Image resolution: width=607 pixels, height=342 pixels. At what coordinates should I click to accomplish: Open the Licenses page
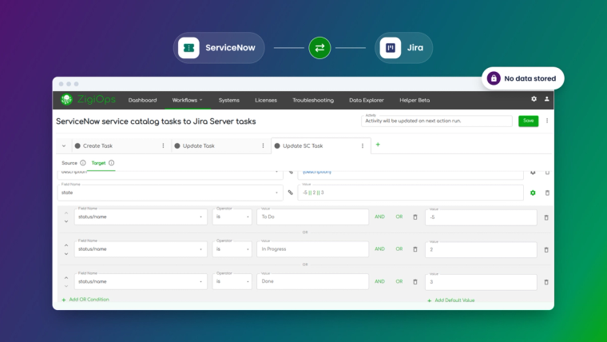click(x=266, y=100)
